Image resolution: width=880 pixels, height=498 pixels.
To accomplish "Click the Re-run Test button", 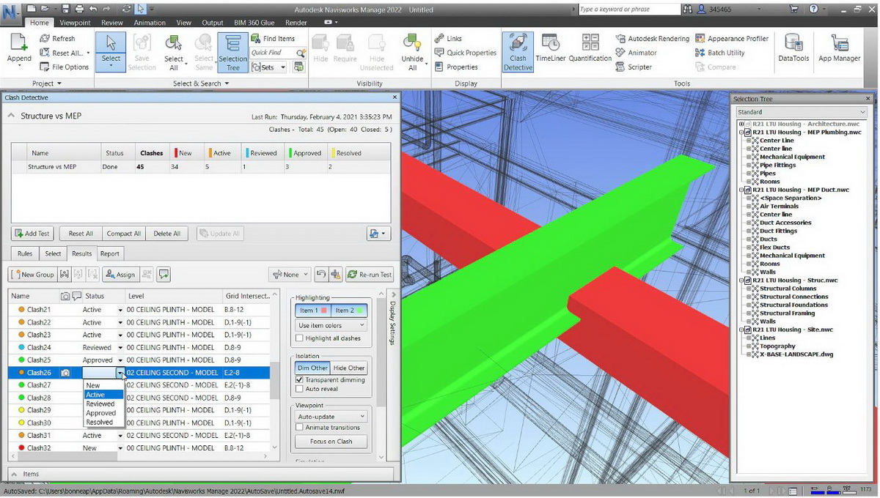I will (370, 274).
